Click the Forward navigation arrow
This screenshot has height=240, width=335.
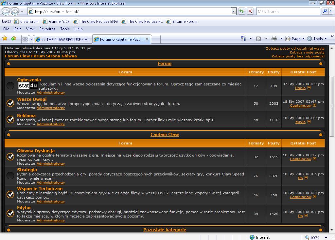pos(15,11)
